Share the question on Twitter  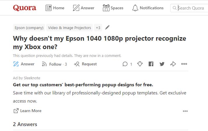click(162, 64)
